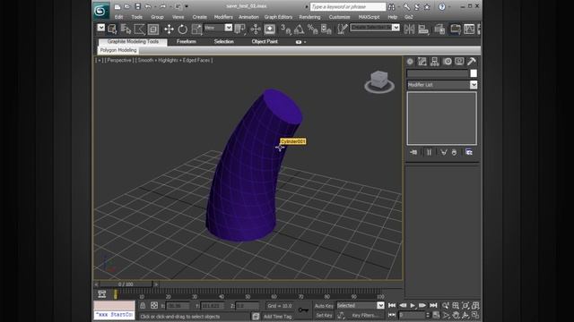Open the Display command panel tab
Viewport: 574px width, 322px height.
tap(459, 62)
